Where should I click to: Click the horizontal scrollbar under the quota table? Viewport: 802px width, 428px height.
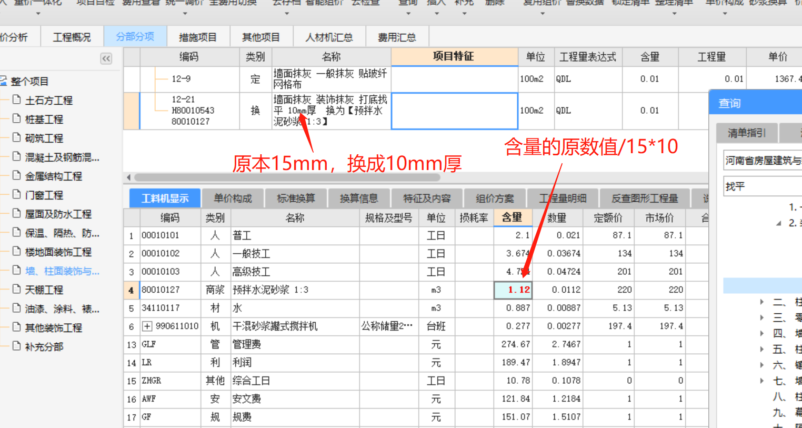(287, 177)
